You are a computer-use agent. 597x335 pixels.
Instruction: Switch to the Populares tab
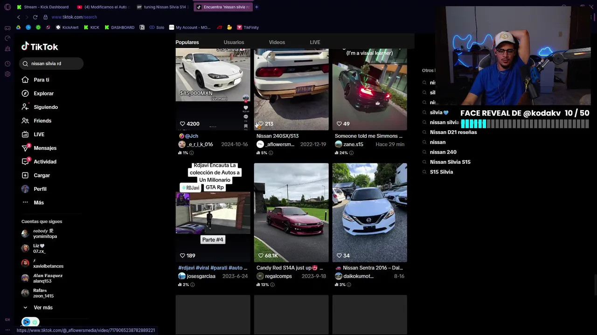[187, 42]
